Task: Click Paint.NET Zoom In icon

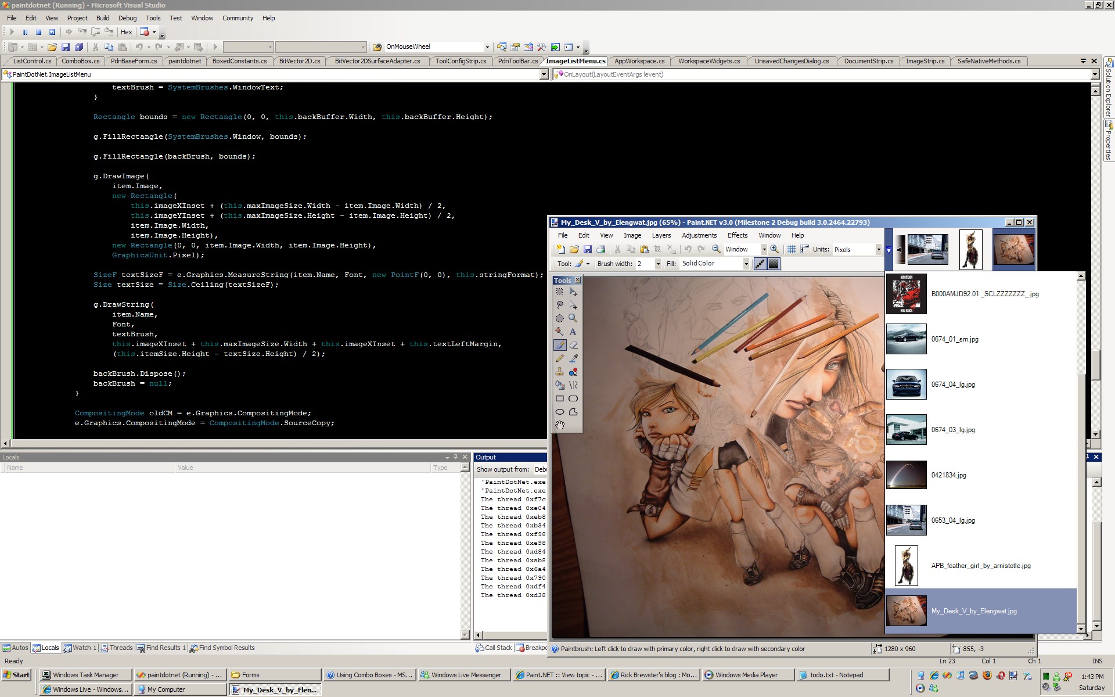Action: coord(775,249)
